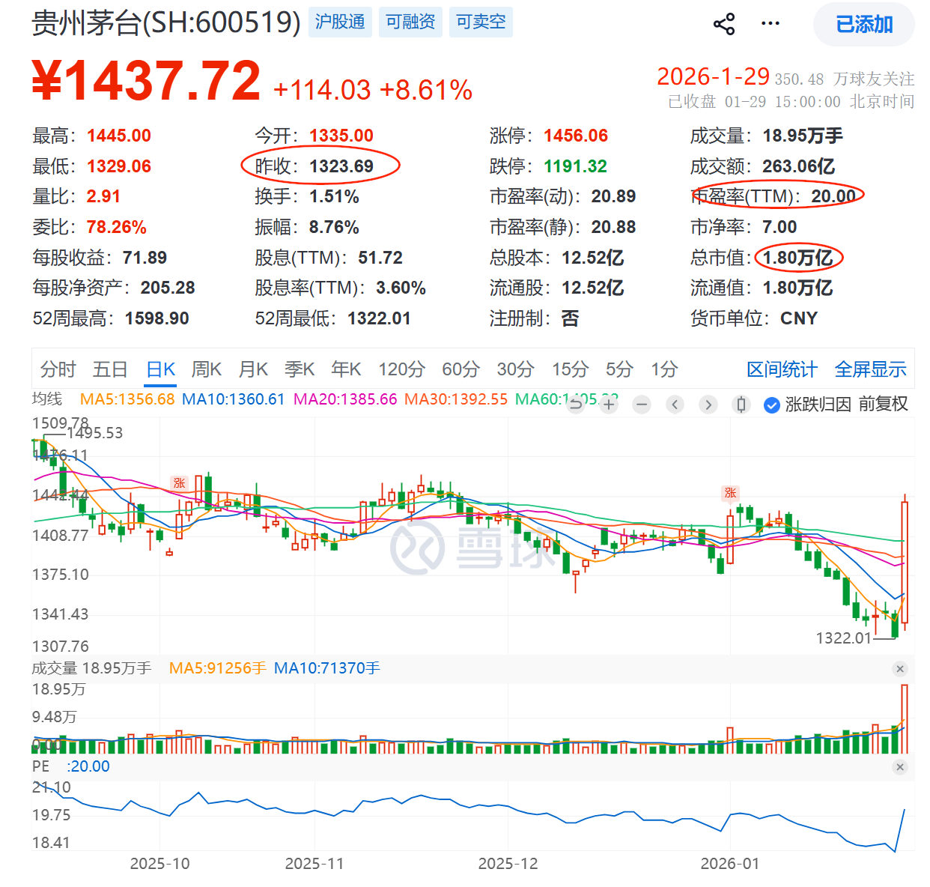Click the 昨收 value 1323.69
Screen dimensions: 930x887
pyautogui.click(x=341, y=166)
